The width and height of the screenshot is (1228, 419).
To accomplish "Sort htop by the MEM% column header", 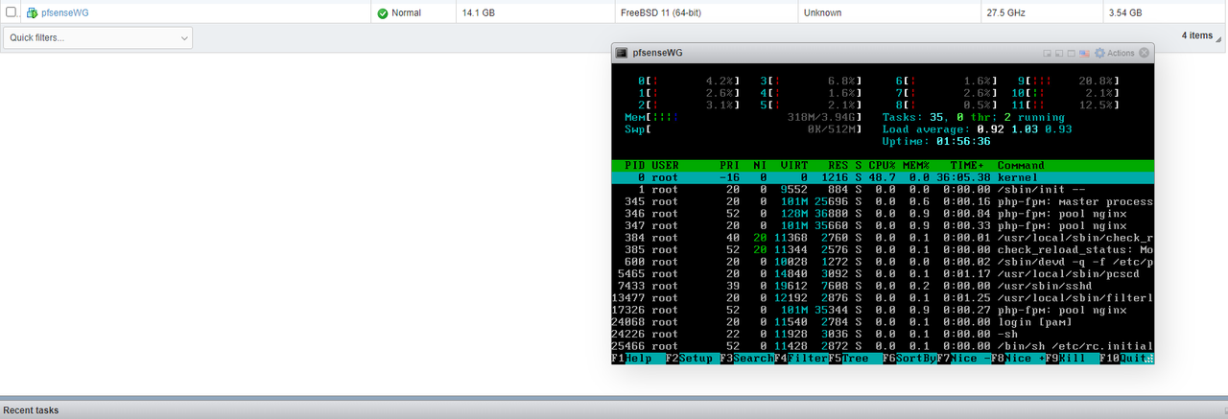I will [916, 166].
